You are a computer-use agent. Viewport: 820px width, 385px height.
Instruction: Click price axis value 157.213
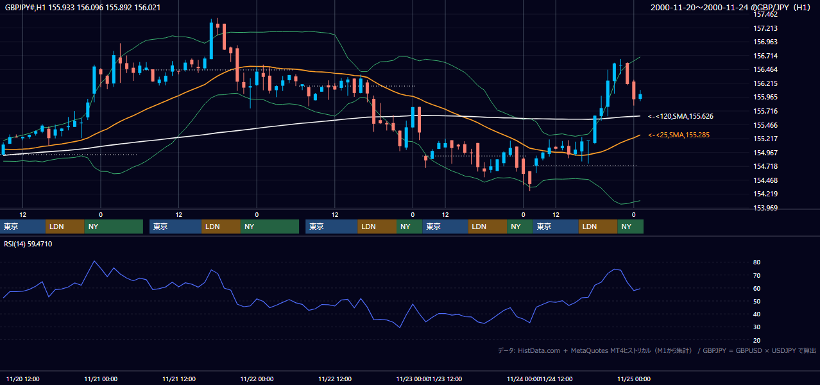tap(765, 28)
